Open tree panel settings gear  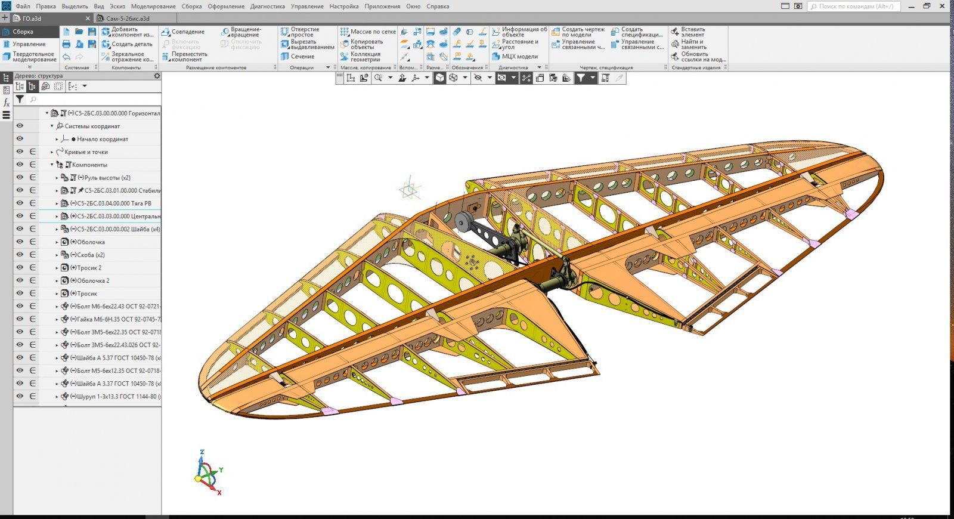157,76
